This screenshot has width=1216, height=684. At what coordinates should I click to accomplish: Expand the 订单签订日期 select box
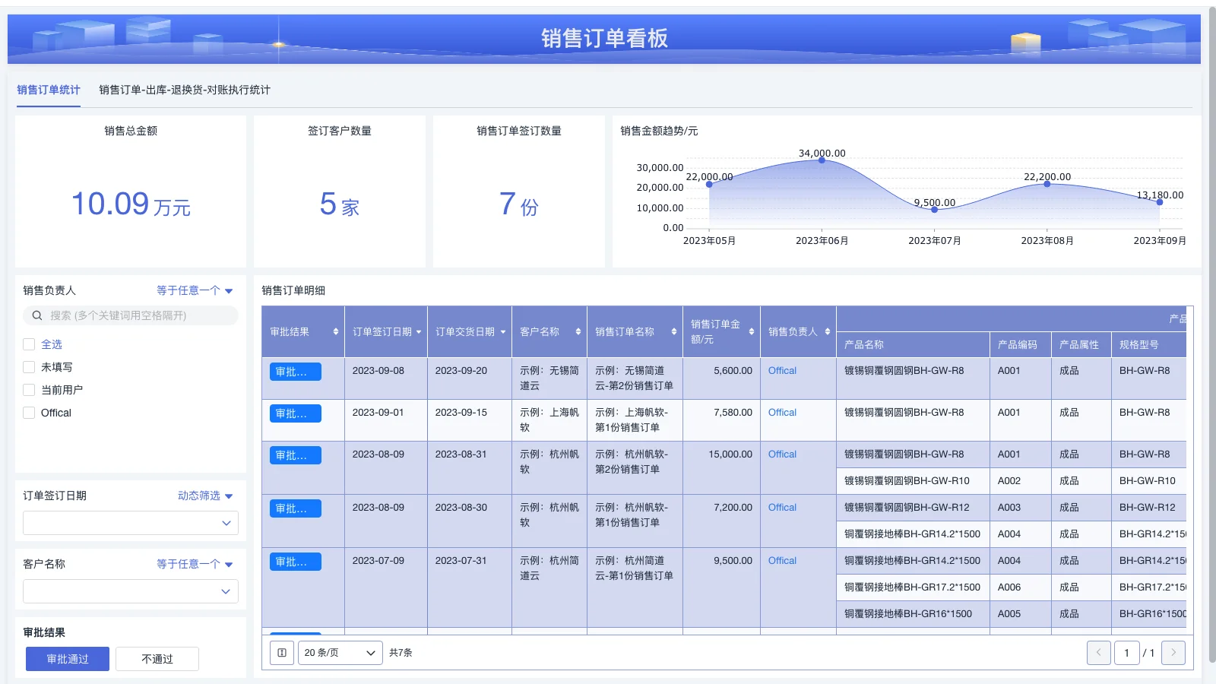coord(131,523)
